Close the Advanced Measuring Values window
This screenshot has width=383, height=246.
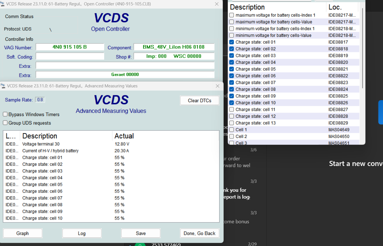218,86
